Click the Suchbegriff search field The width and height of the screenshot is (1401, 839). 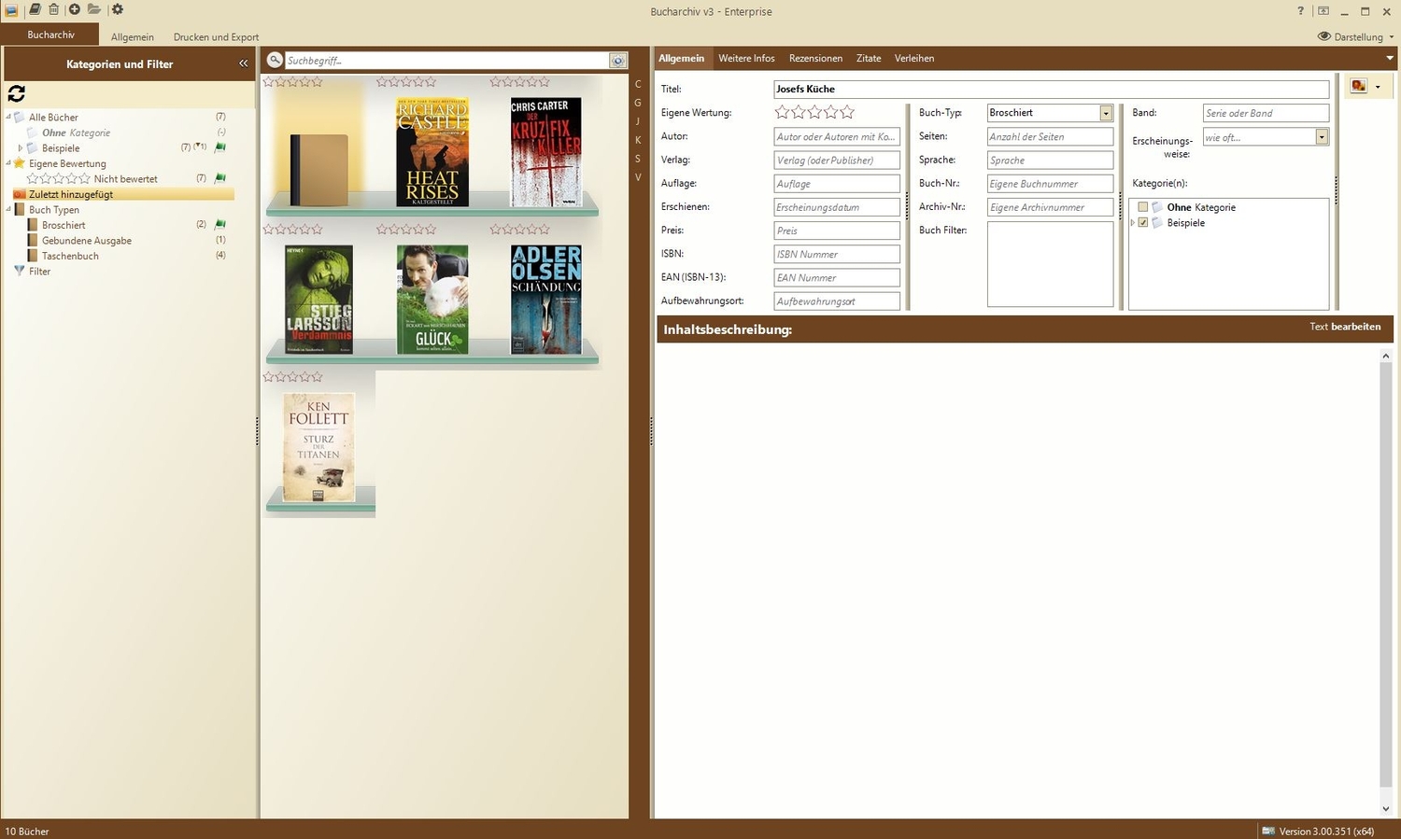[446, 60]
